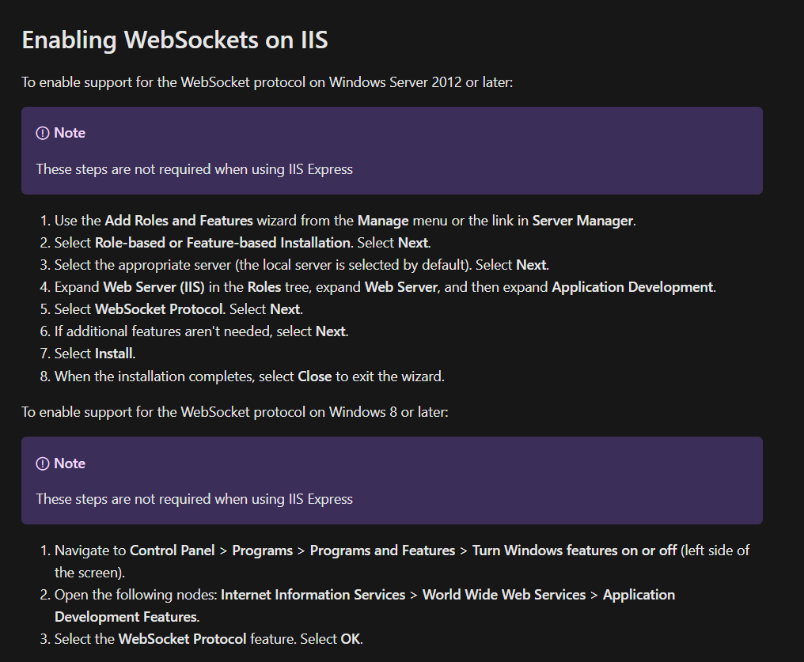
Task: Click the bold "Close" text in step 8
Action: click(x=314, y=376)
